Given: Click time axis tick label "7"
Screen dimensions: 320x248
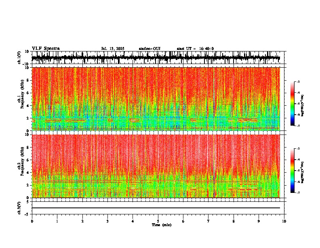Looking at the screenshot, I should [208, 221].
